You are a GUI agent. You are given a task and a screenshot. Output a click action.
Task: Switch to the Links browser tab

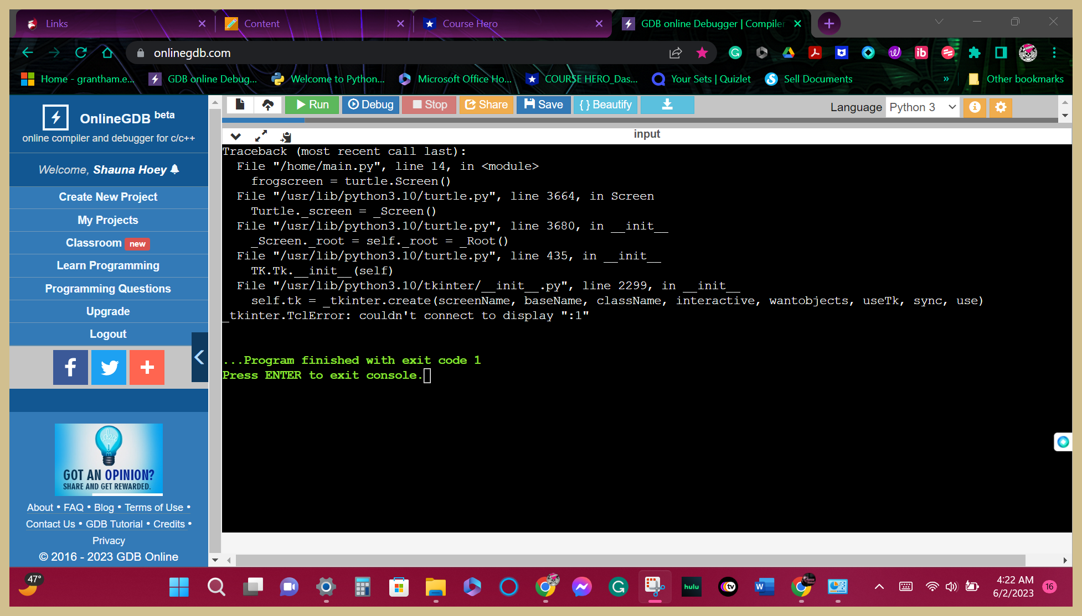(x=116, y=24)
